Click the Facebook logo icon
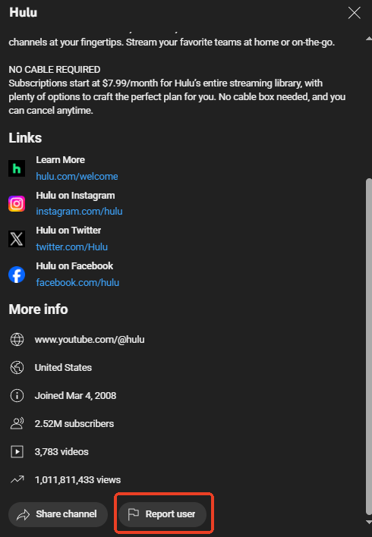 (x=17, y=275)
